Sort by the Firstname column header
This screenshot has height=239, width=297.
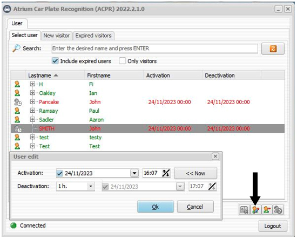point(114,76)
